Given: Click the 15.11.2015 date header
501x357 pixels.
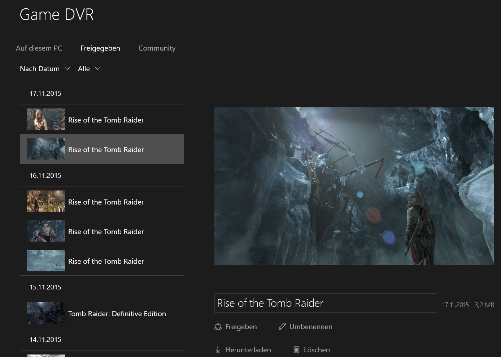Looking at the screenshot, I should (x=45, y=287).
